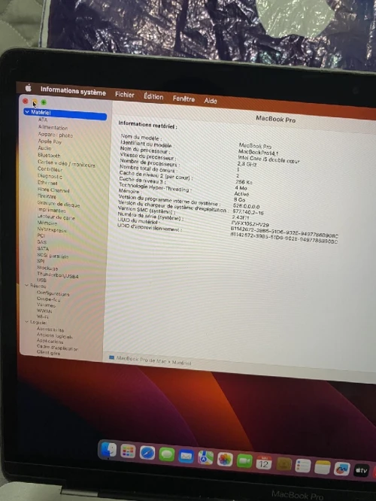Screen dimensions: 376x501
Task: Open Gravure de disque entry
Action: (59, 204)
